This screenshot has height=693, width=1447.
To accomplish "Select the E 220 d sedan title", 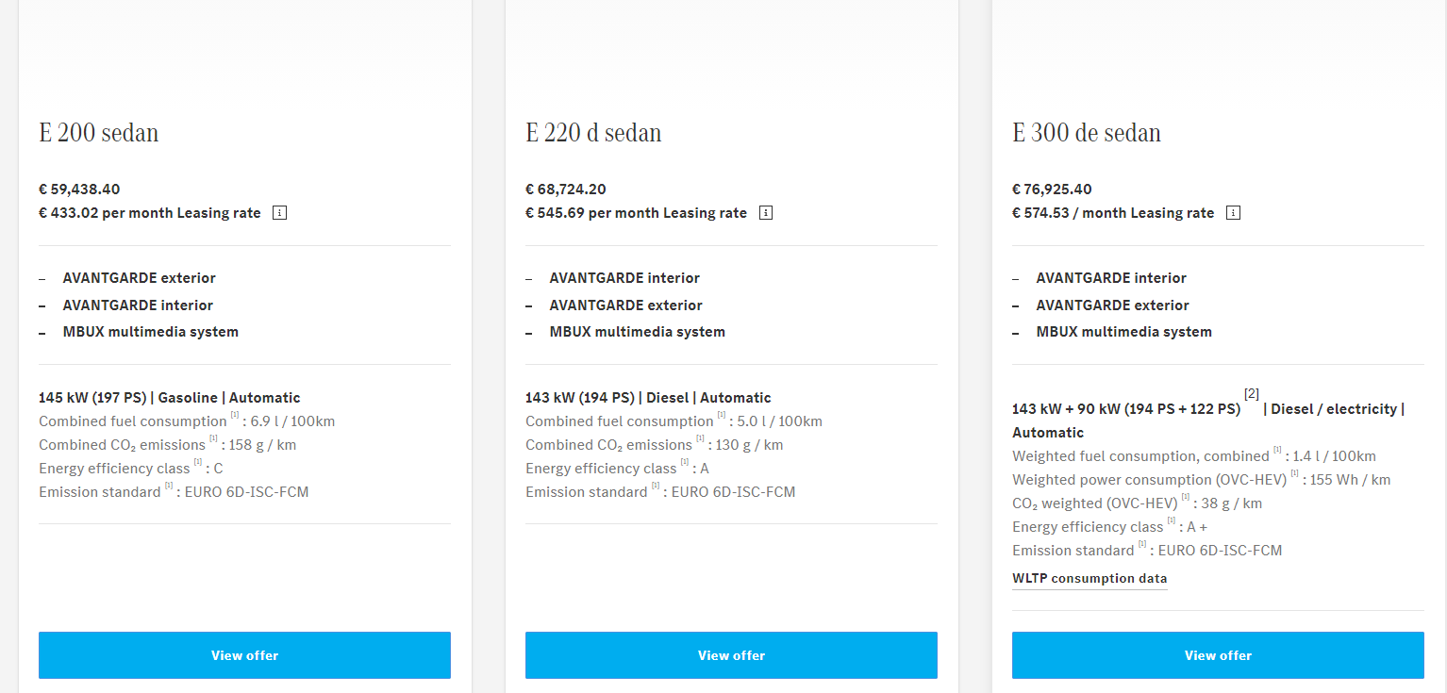I will tap(593, 133).
